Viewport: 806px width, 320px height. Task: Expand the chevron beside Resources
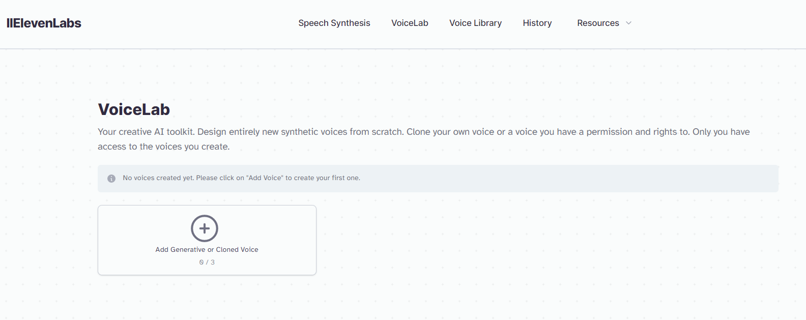[628, 23]
